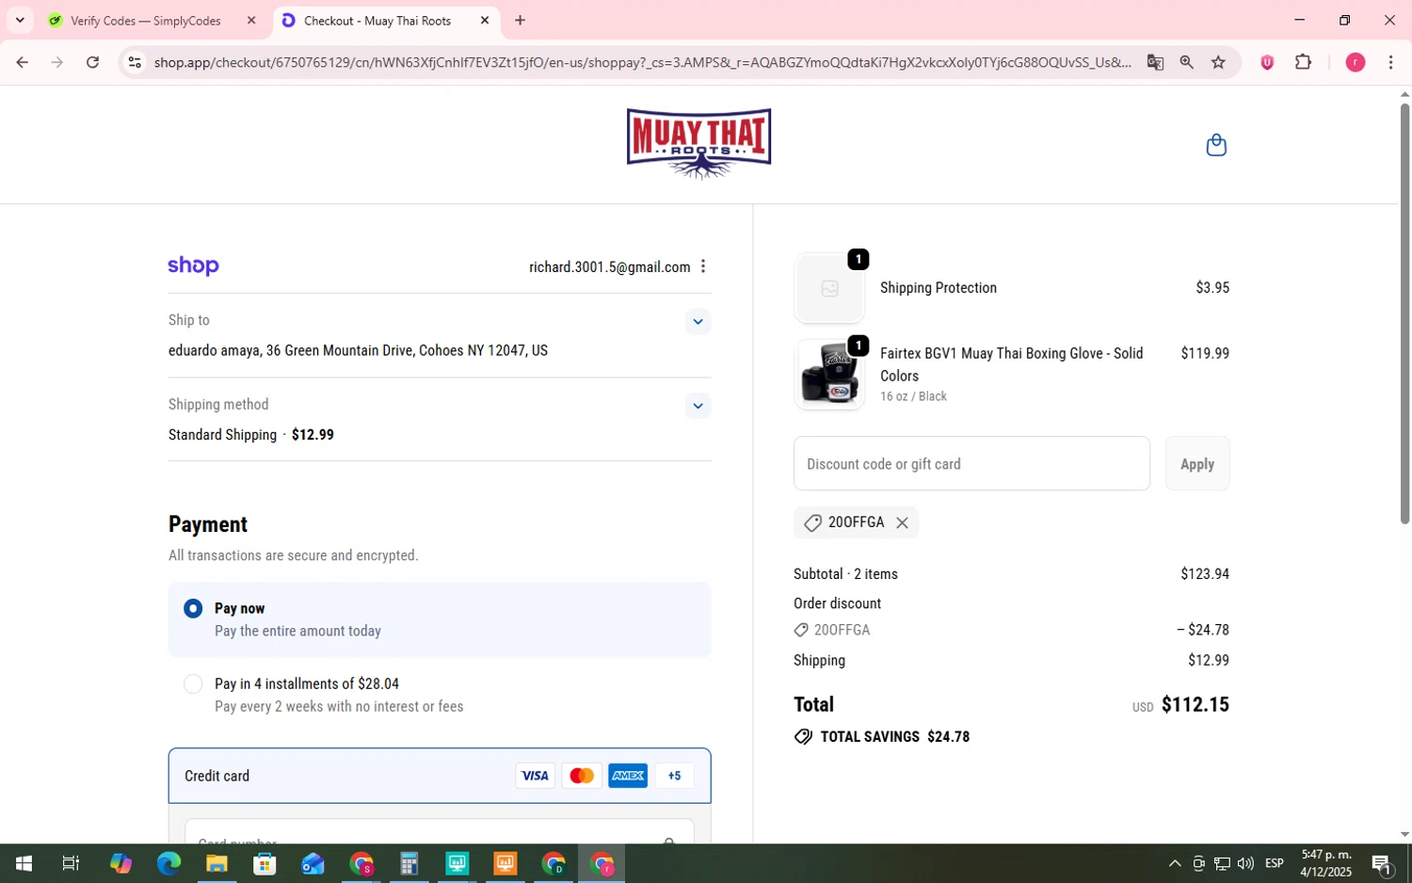Open account options menu beside the email
This screenshot has width=1412, height=883.
pos(702,266)
